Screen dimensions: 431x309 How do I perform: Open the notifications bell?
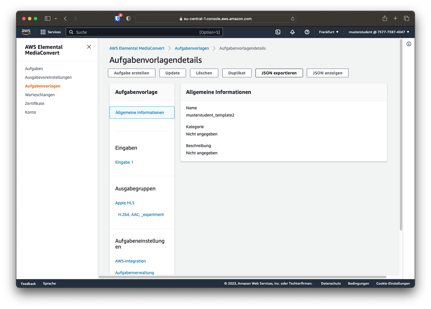click(292, 32)
